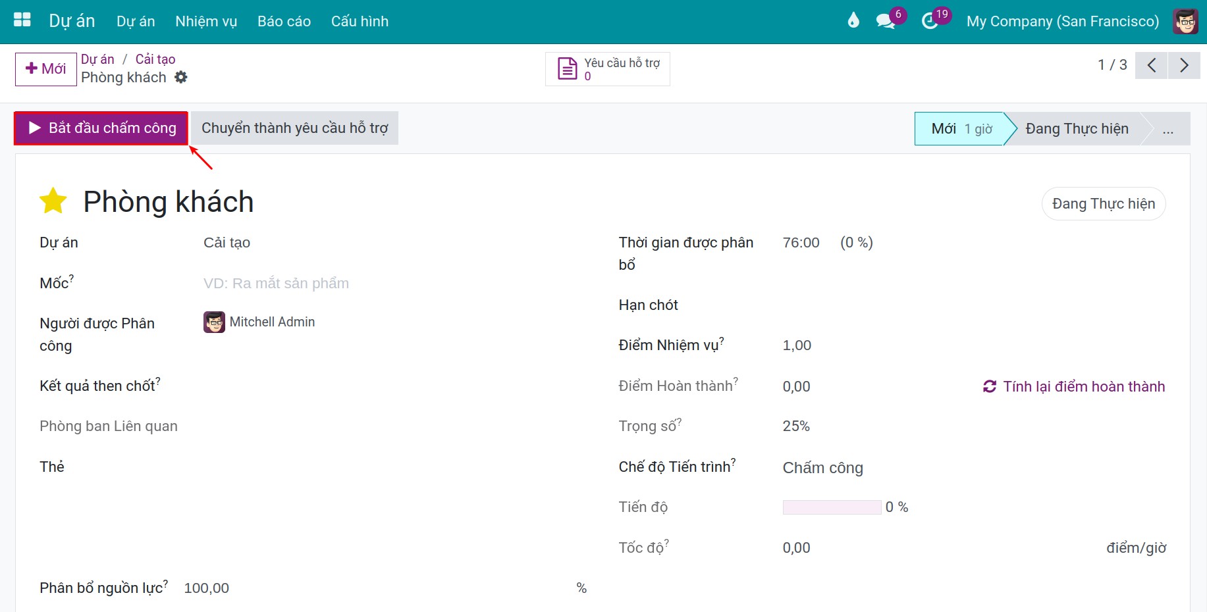This screenshot has width=1207, height=612.
Task: Open the Yêu cầu hỗ trợ stat button
Action: click(608, 69)
